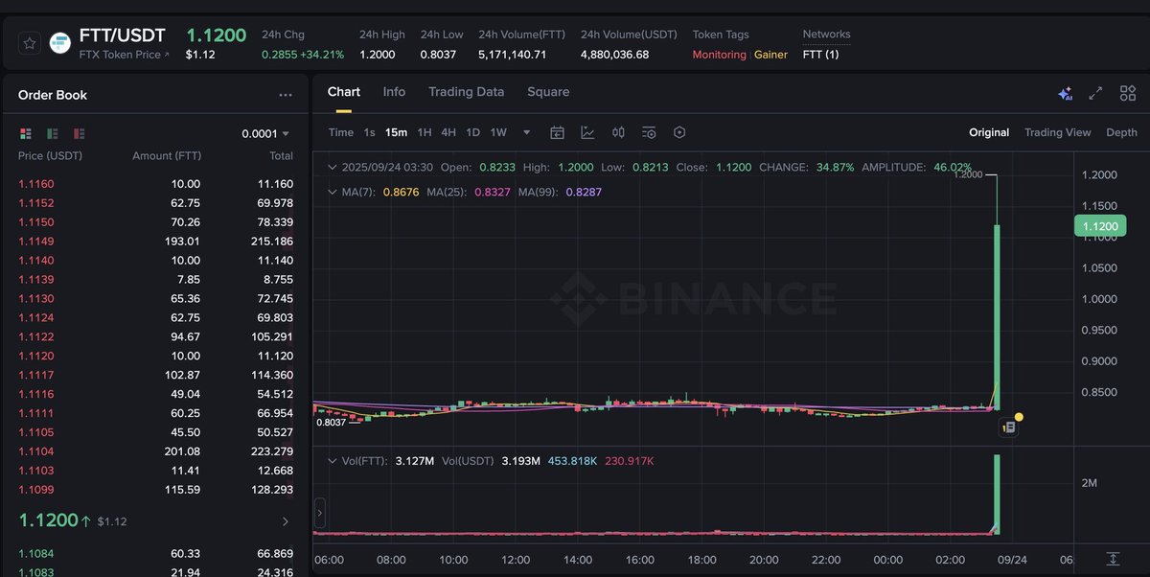This screenshot has height=577, width=1150.
Task: Collapse the OHLC candle info row
Action: 333,167
